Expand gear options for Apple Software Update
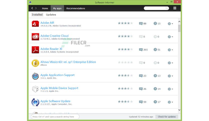Viewport: 209px width, 121px height. [x=170, y=102]
